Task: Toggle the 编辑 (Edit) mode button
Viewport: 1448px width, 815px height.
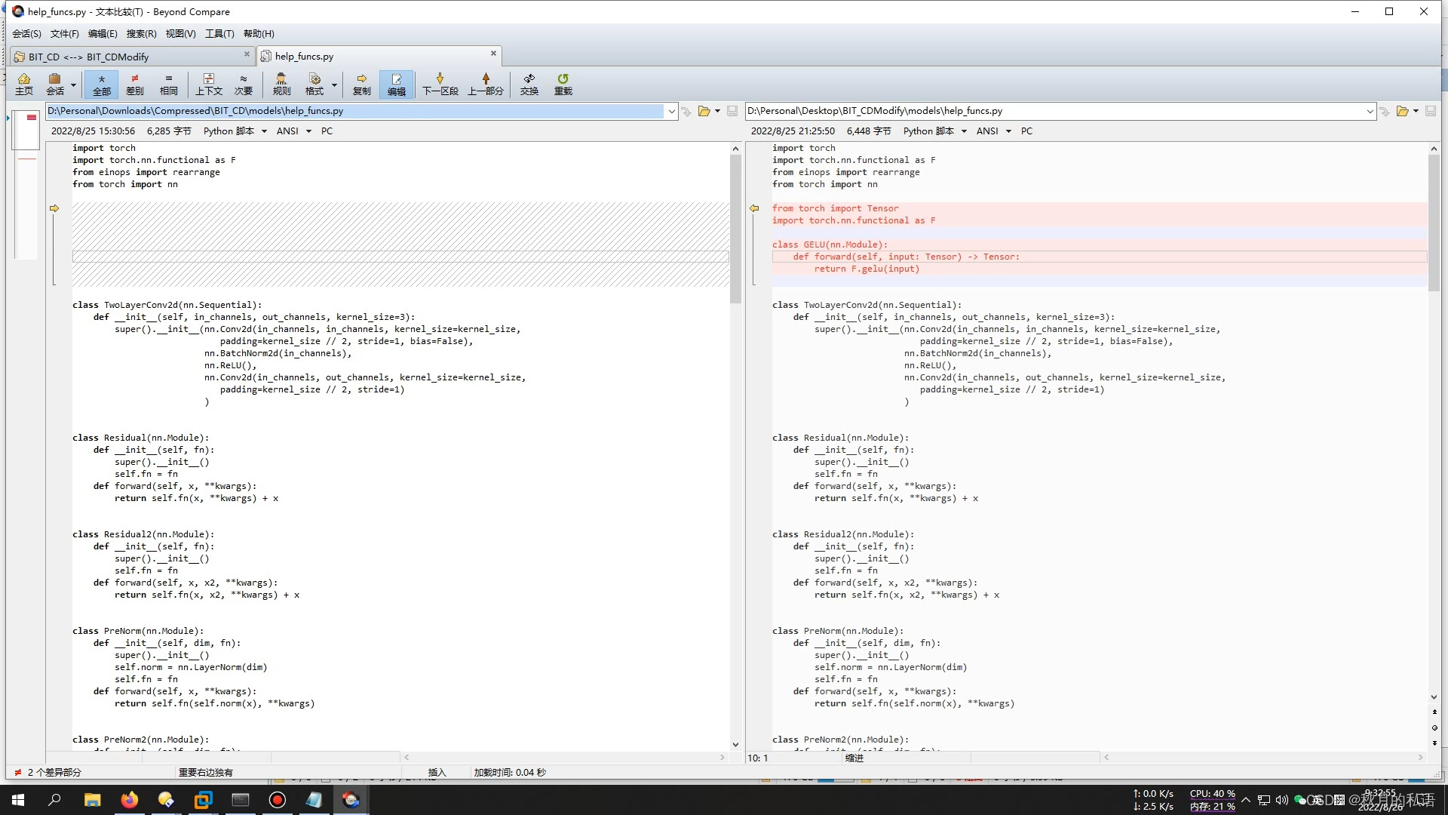Action: [397, 84]
